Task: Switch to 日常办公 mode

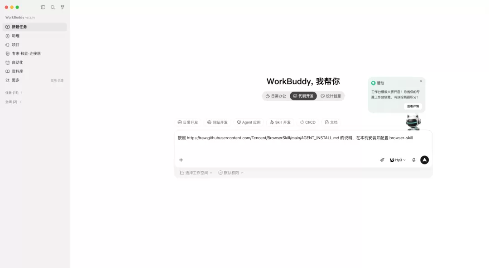Action: tap(276, 96)
